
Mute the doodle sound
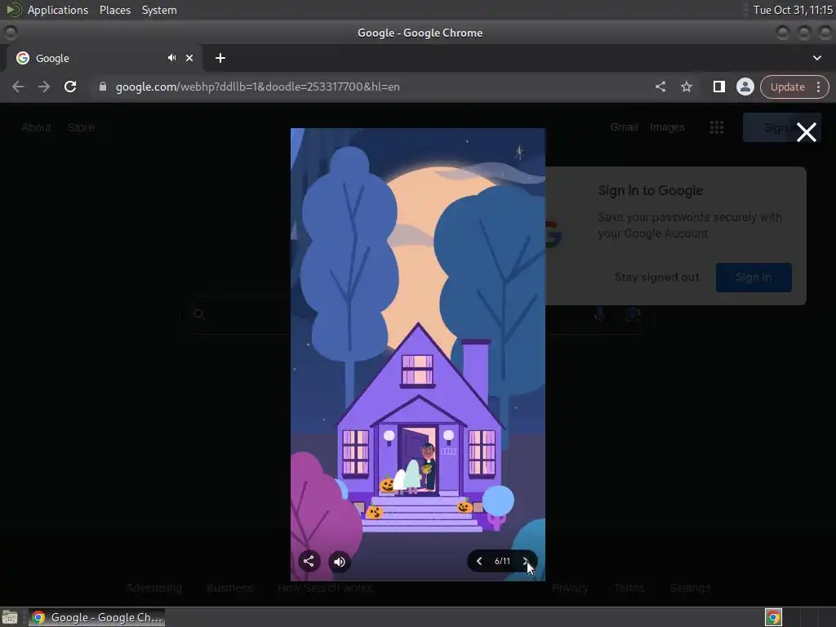[340, 562]
